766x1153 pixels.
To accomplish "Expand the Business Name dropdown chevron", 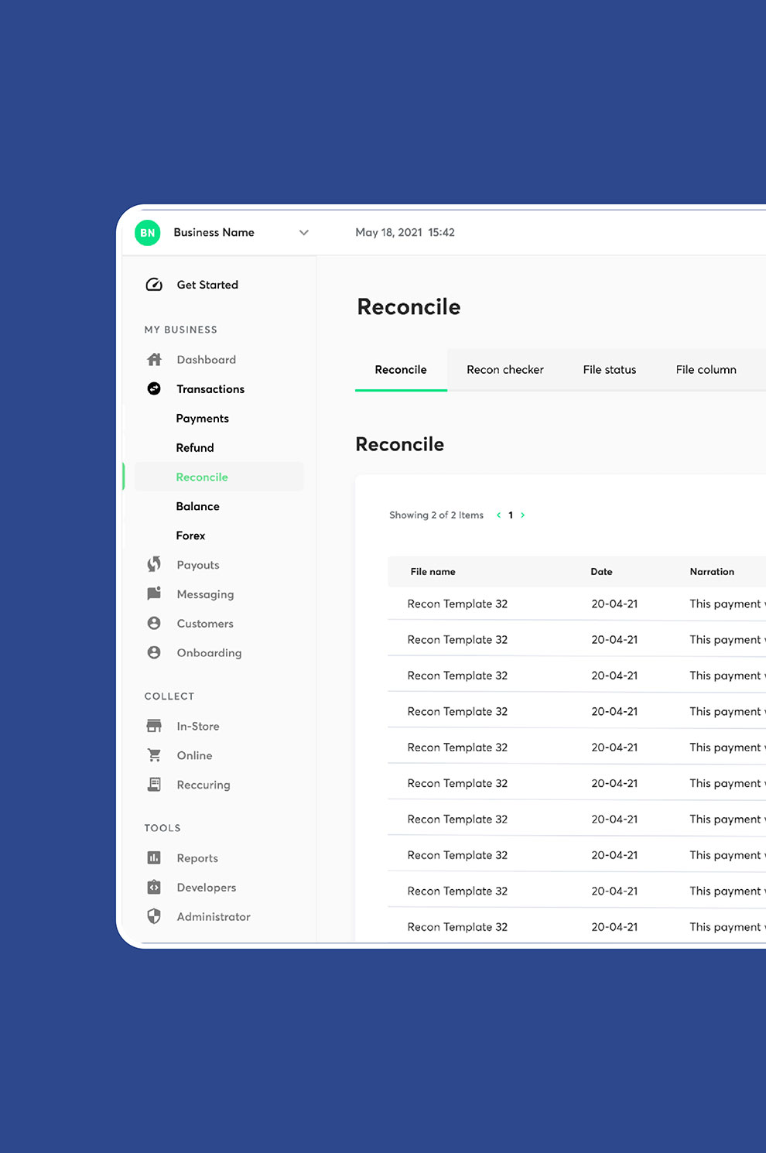I will (304, 233).
